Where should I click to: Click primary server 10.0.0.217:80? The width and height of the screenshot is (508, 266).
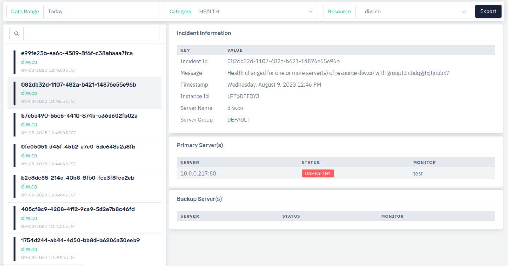point(198,173)
